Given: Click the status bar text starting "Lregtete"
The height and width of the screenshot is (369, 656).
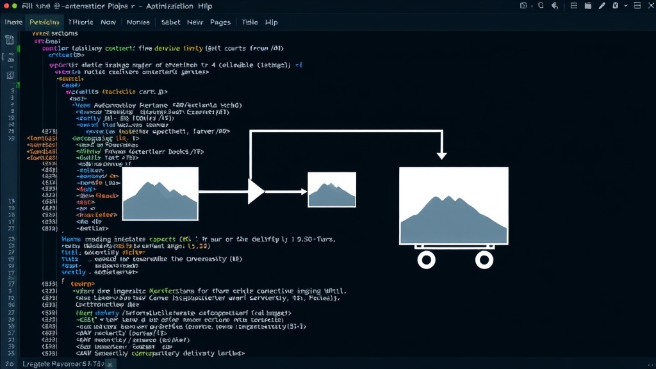Looking at the screenshot, I should click(63, 364).
